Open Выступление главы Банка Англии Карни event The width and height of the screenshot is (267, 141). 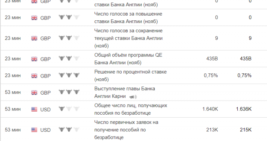(125, 92)
